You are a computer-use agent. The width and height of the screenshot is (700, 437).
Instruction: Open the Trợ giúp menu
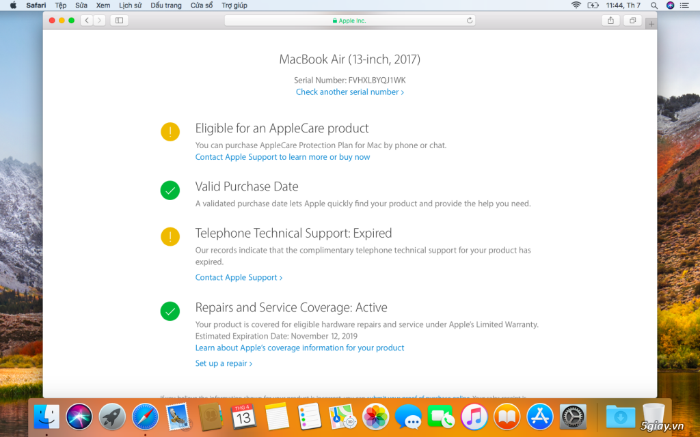pos(234,5)
